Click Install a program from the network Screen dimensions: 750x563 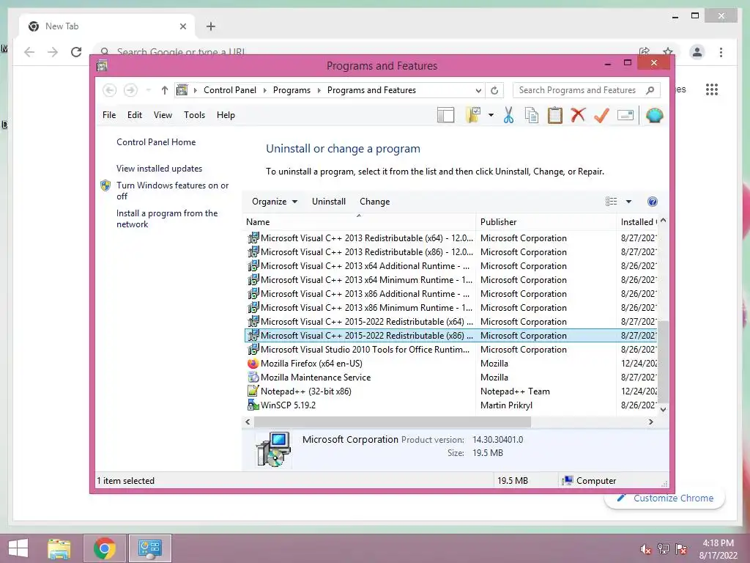[166, 218]
